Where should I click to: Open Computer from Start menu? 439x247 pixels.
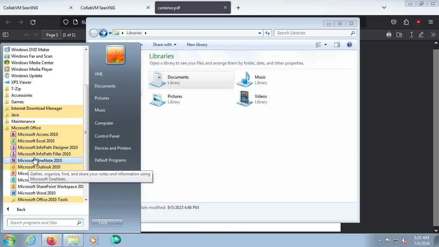tap(104, 123)
